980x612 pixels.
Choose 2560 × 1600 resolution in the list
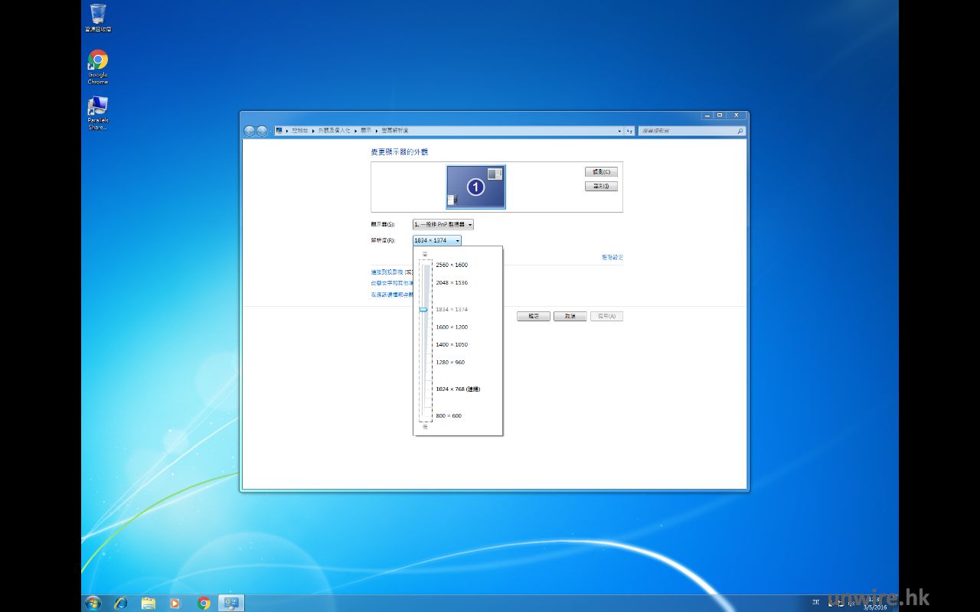tap(452, 265)
